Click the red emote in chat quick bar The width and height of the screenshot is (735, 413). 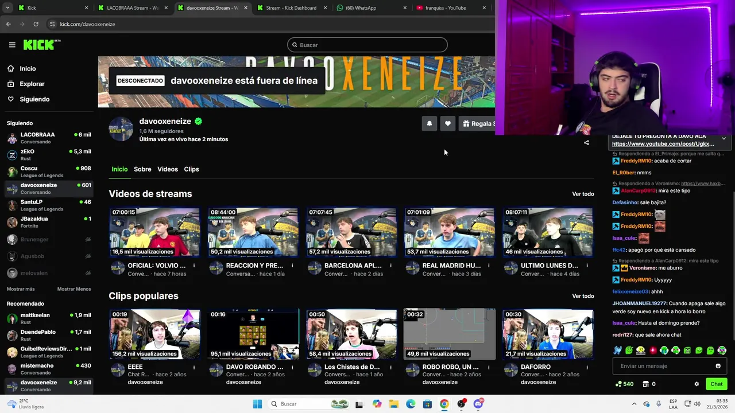pyautogui.click(x=652, y=350)
